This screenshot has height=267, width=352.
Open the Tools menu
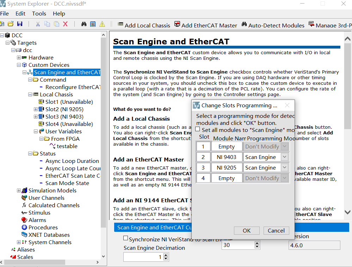[x=39, y=14]
